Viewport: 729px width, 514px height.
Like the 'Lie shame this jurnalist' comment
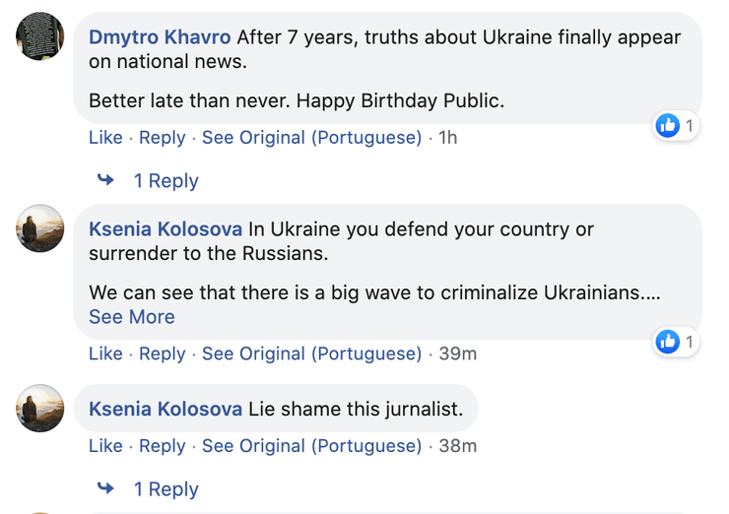[x=105, y=446]
